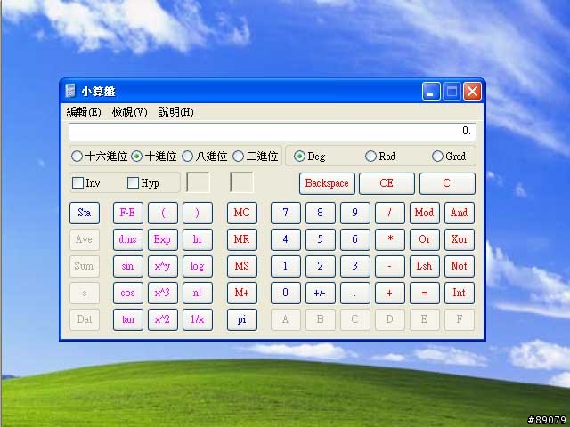Image resolution: width=570 pixels, height=427 pixels.
Task: Click the Backspace button
Action: point(327,183)
